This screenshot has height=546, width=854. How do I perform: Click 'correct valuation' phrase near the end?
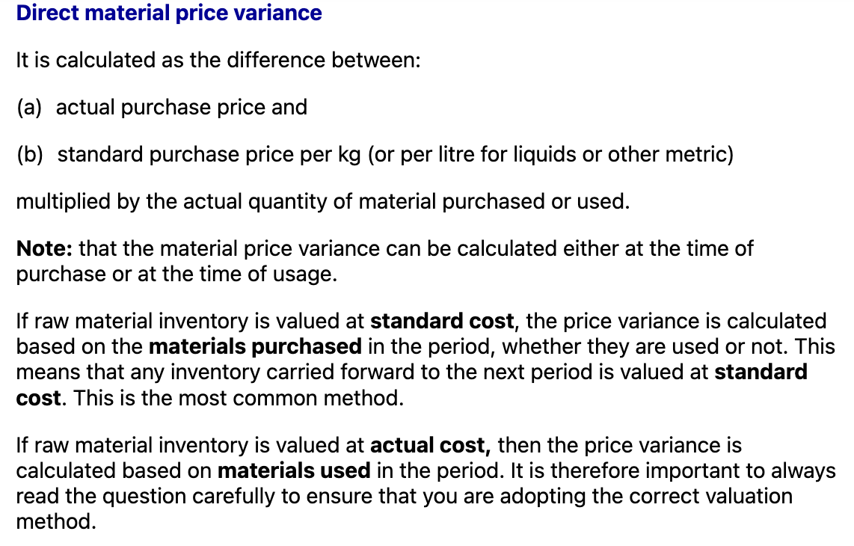[x=710, y=497]
